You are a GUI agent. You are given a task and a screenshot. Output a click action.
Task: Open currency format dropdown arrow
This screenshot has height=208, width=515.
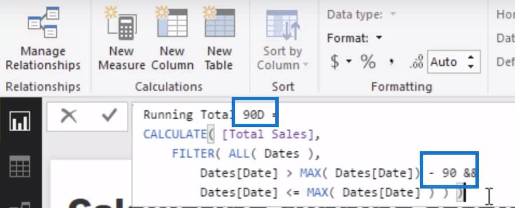[x=349, y=61]
